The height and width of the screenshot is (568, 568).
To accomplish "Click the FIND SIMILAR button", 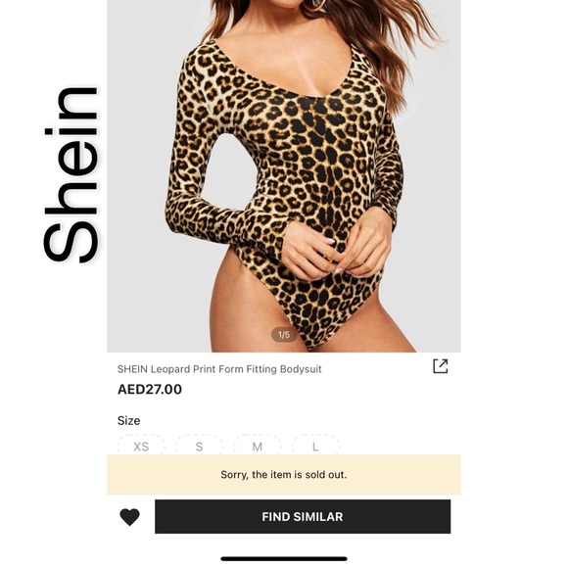I will pyautogui.click(x=303, y=516).
